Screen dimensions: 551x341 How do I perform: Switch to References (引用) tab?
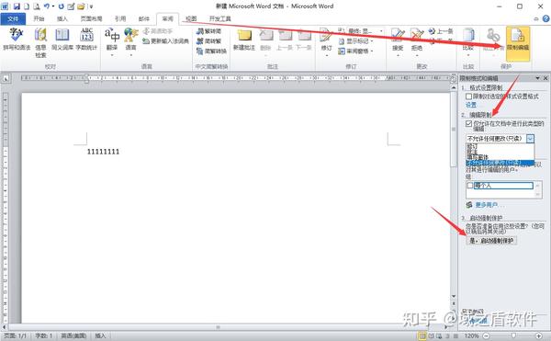[120, 19]
